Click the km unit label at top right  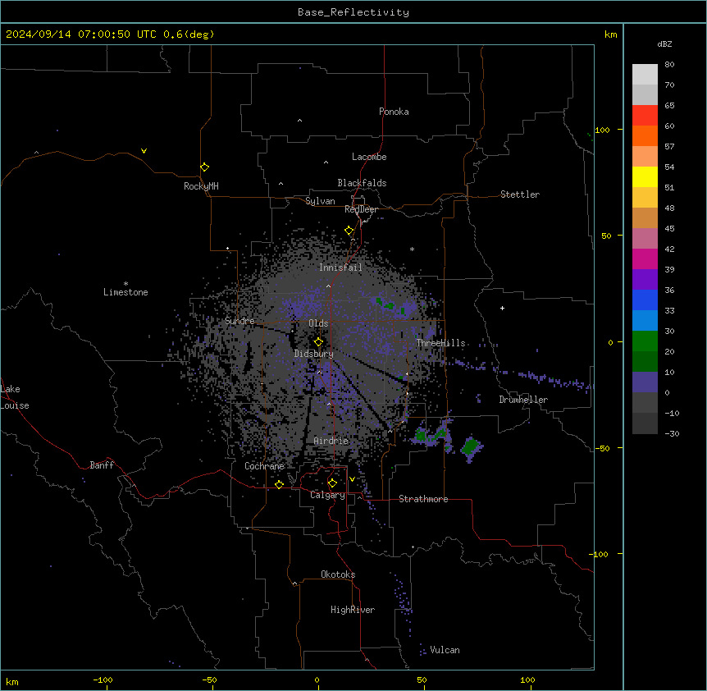click(611, 34)
